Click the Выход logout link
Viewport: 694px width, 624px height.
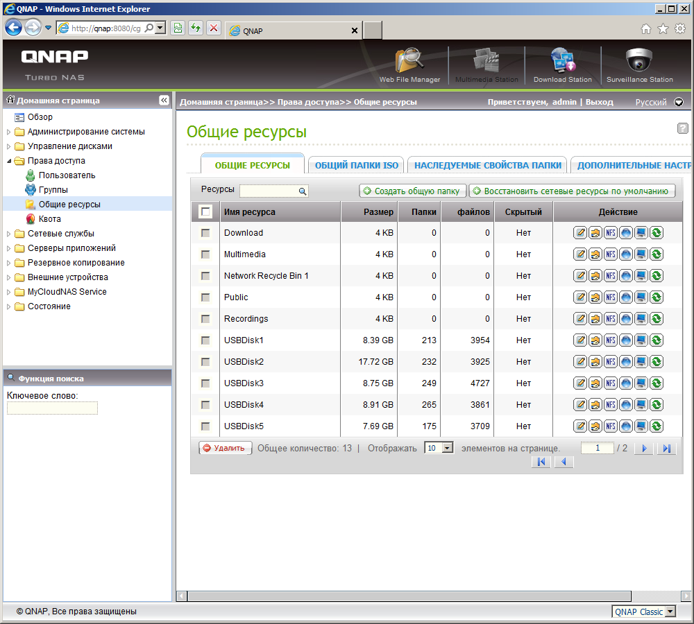599,102
